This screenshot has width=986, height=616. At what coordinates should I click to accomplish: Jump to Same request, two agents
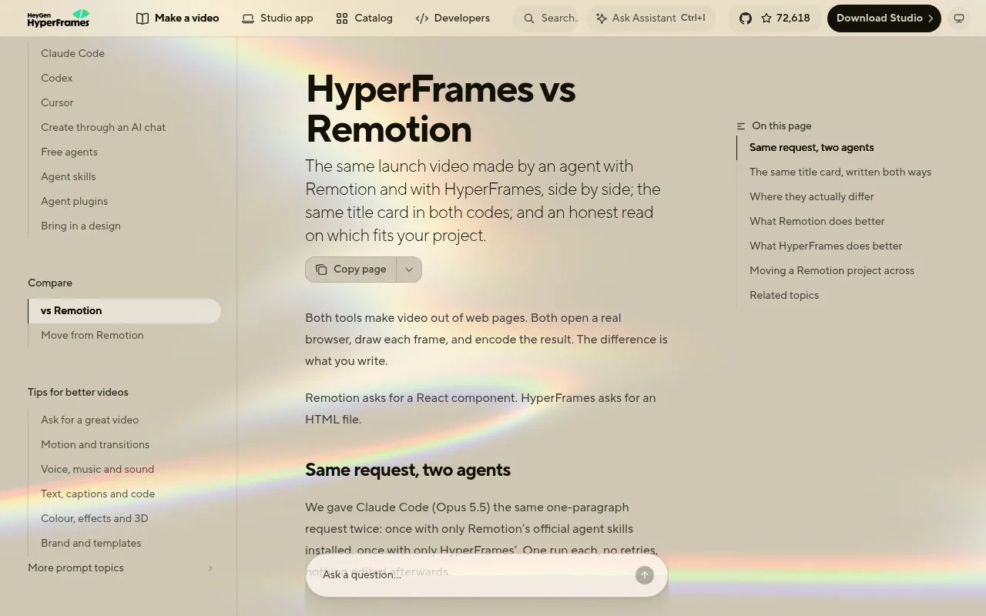coord(812,147)
